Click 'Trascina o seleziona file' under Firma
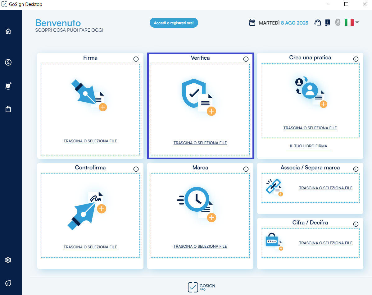Viewport: 372px width, 295px height. pos(90,141)
